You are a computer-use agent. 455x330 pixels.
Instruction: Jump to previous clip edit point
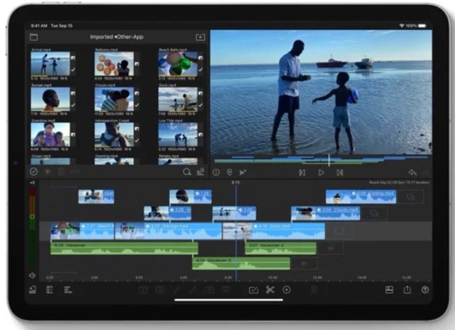[302, 173]
